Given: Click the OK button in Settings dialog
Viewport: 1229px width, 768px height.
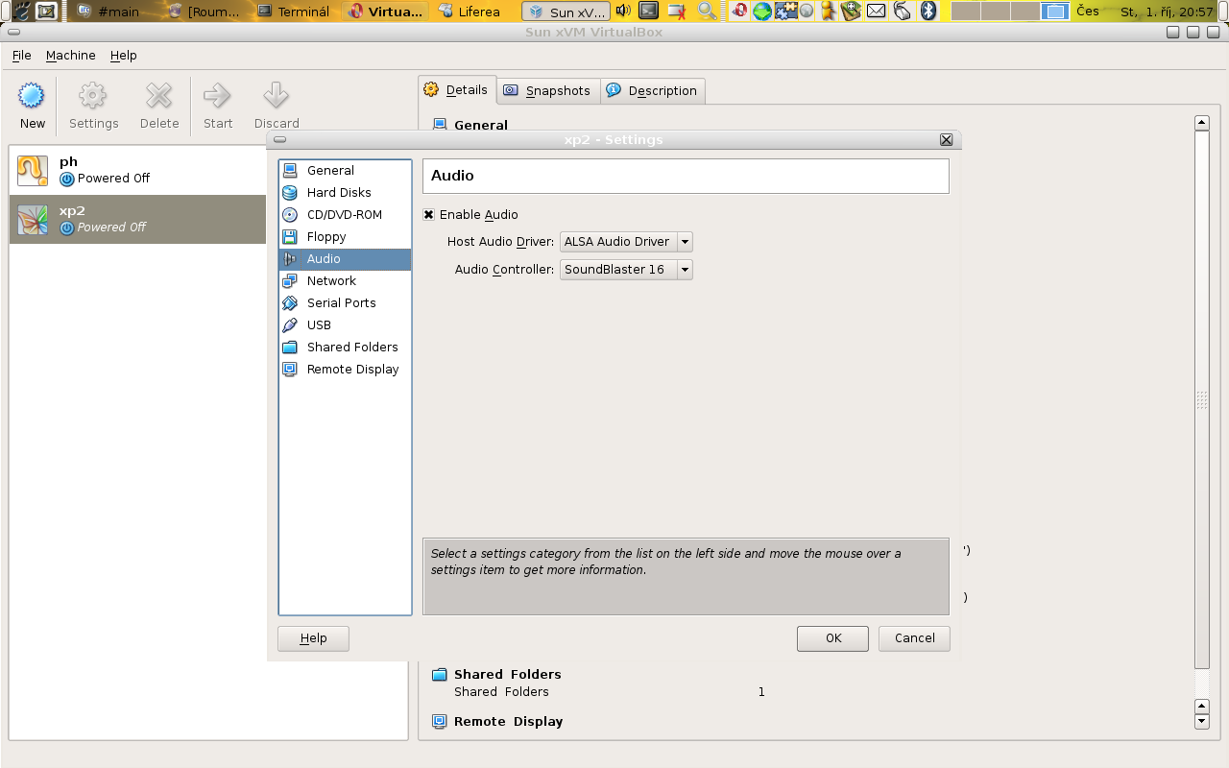Looking at the screenshot, I should tap(833, 638).
